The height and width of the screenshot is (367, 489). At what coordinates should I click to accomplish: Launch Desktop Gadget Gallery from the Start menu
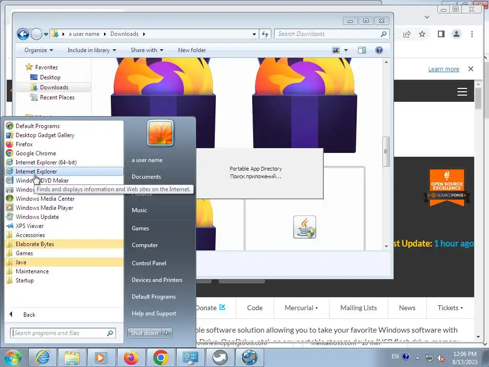(x=64, y=135)
